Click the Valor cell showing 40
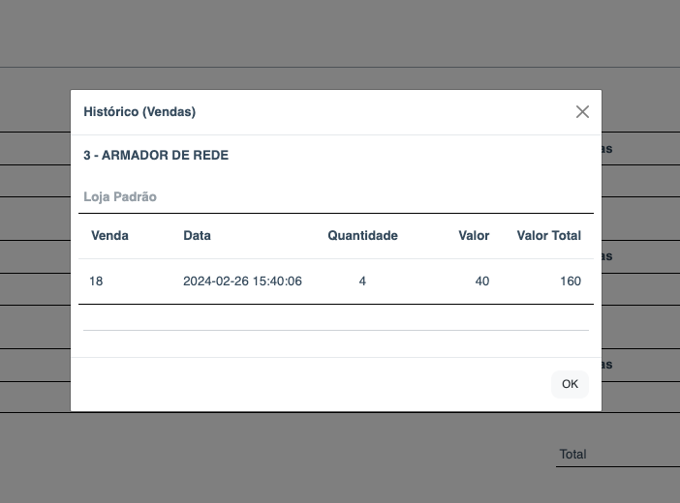This screenshot has height=503, width=680. tap(481, 281)
